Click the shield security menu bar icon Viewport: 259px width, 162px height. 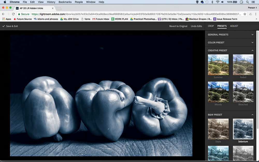(197, 2)
